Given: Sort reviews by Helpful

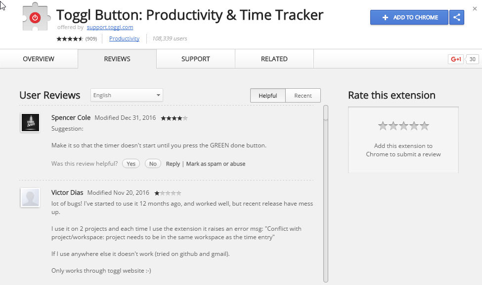Looking at the screenshot, I should [268, 96].
